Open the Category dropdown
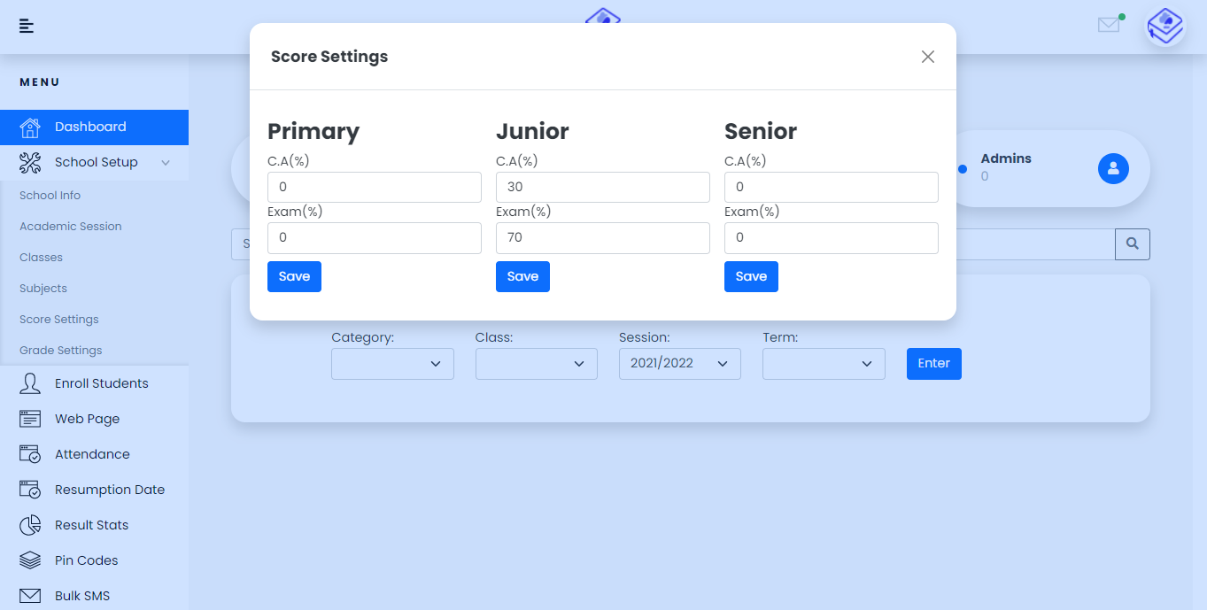Screen dimensions: 1207x610 [392, 364]
